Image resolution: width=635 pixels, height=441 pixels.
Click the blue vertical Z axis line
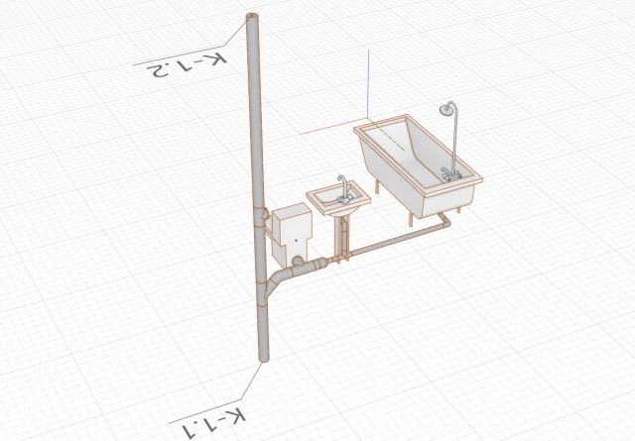[368, 83]
